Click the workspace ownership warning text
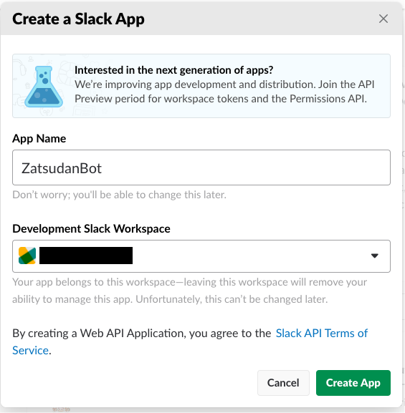This screenshot has height=413, width=405. click(x=189, y=291)
